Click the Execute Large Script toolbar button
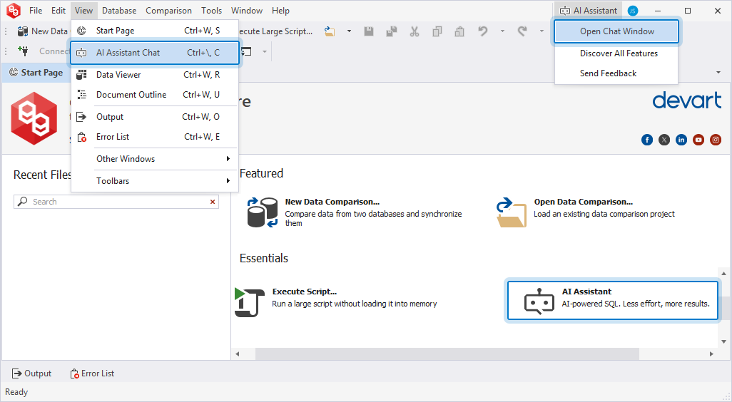This screenshot has width=732, height=402. (x=276, y=31)
